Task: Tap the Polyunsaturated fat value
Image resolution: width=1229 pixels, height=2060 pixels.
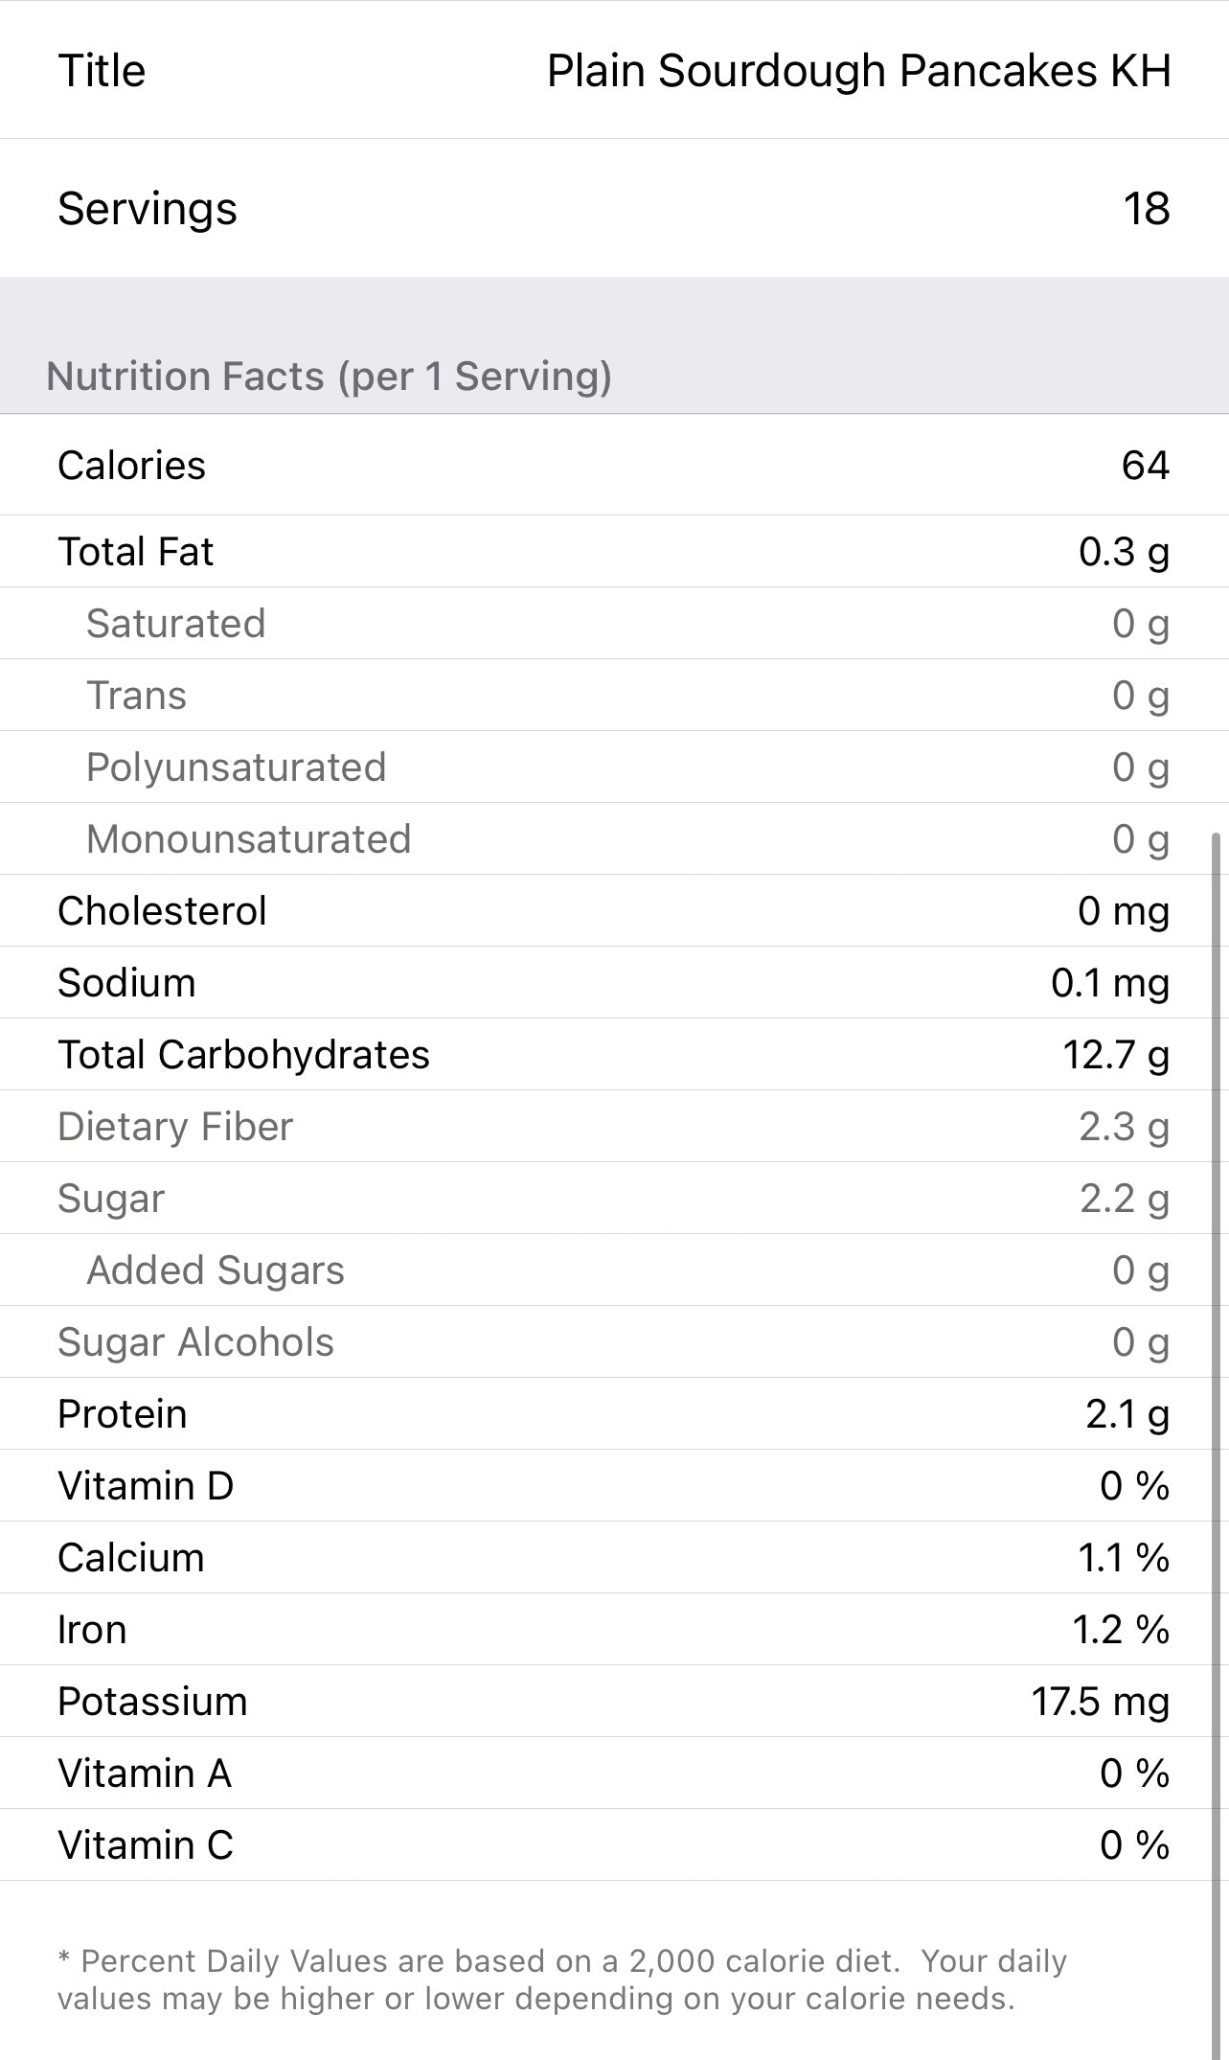Action: pyautogui.click(x=1140, y=767)
